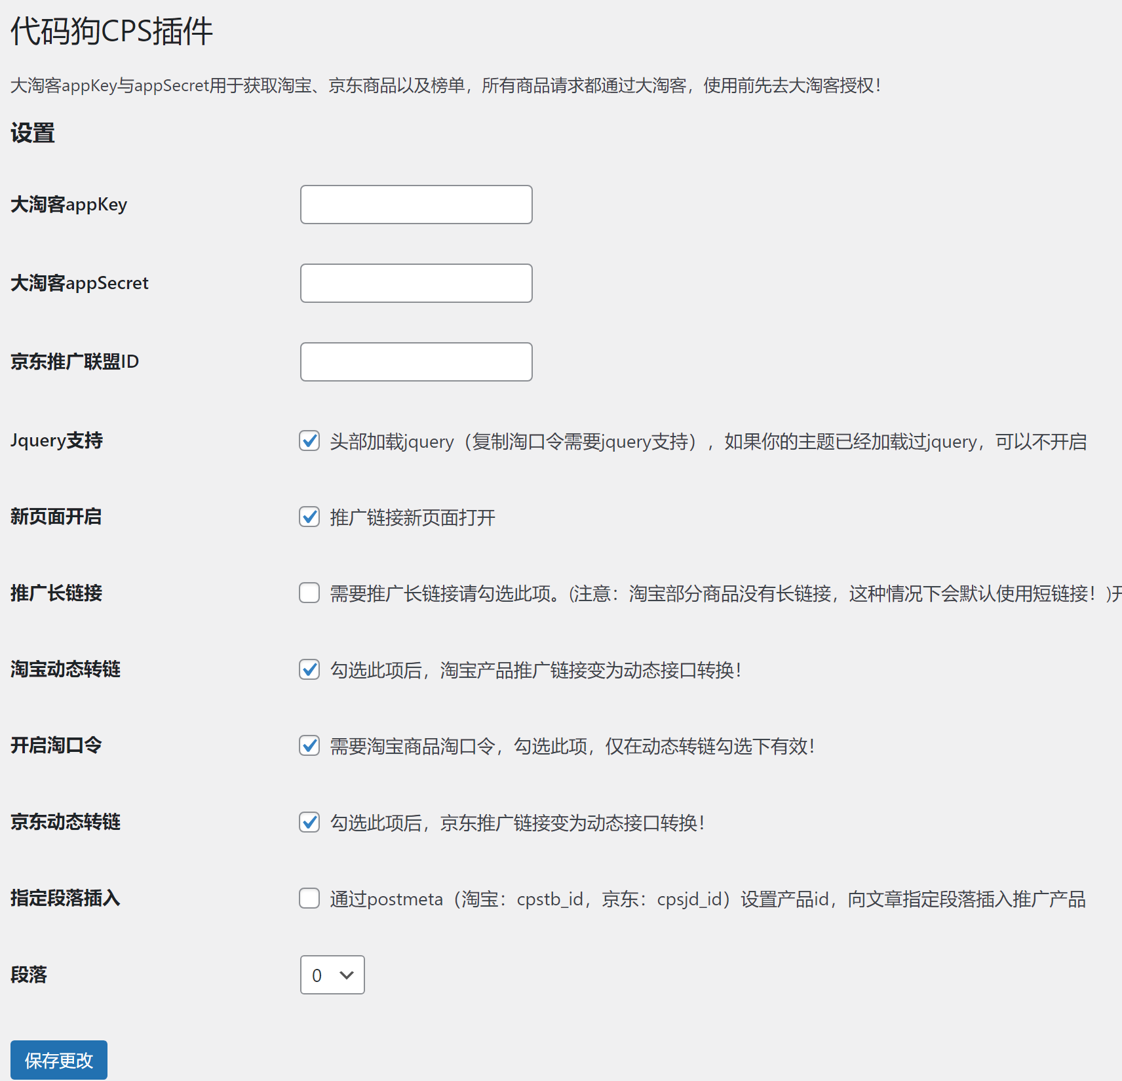Click the 推广链接新页面打开 label text

[x=413, y=518]
